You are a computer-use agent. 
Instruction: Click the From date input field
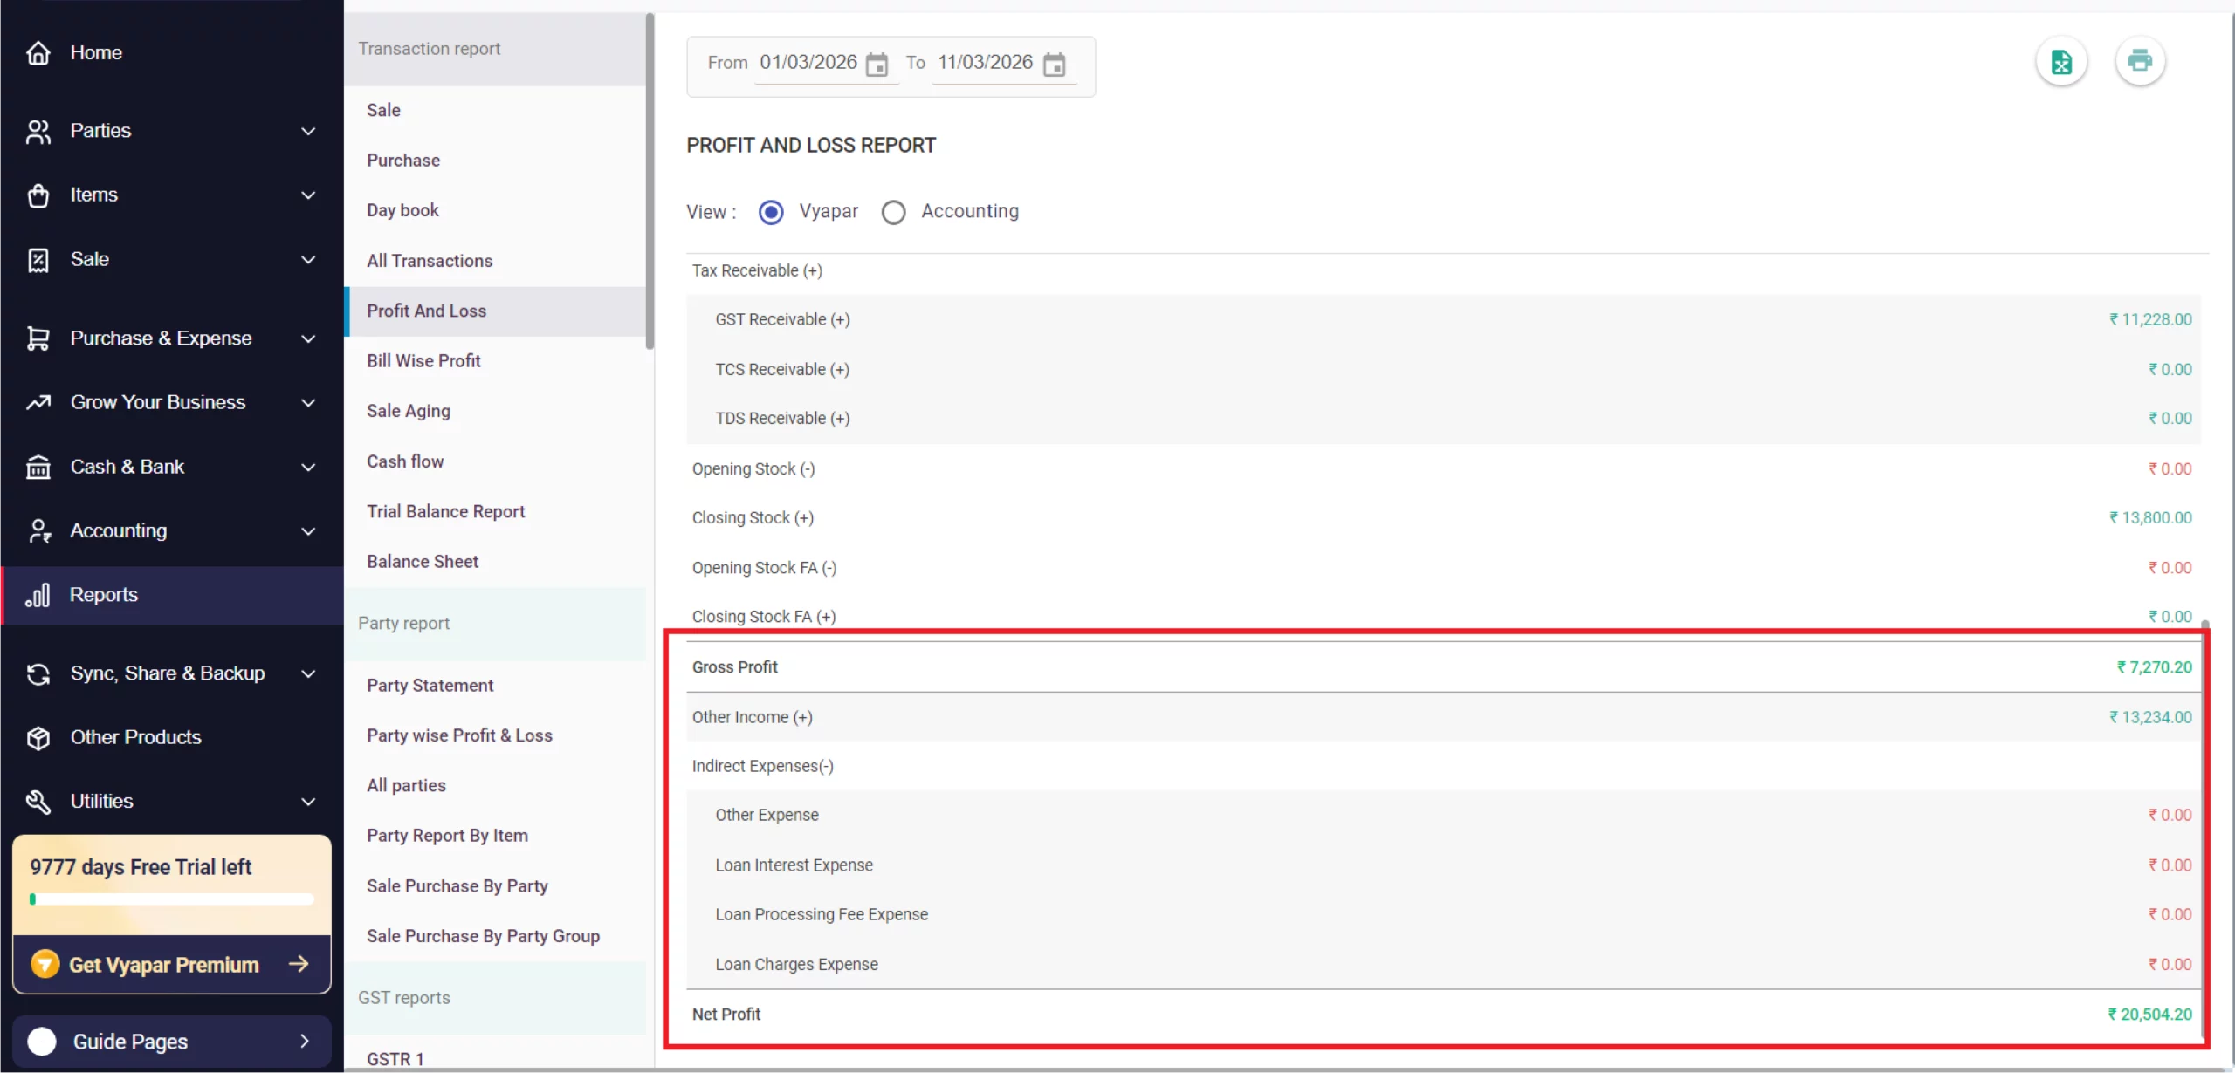point(808,63)
